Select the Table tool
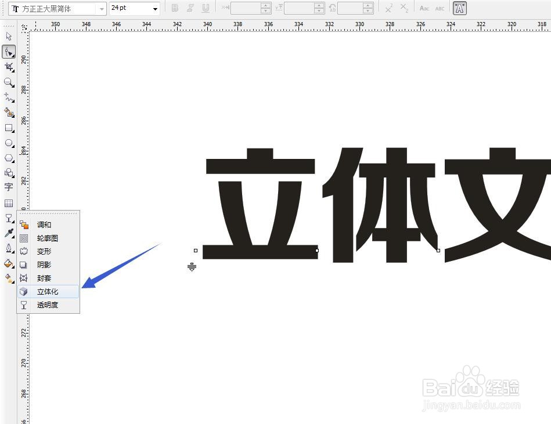The width and height of the screenshot is (551, 424). (x=9, y=203)
